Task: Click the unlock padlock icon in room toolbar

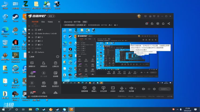Action: coord(152,24)
